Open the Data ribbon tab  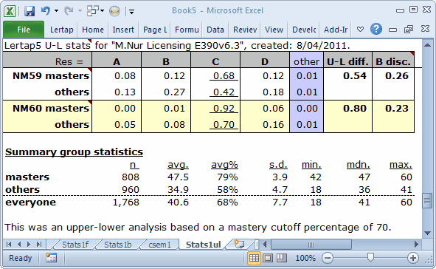coord(215,30)
